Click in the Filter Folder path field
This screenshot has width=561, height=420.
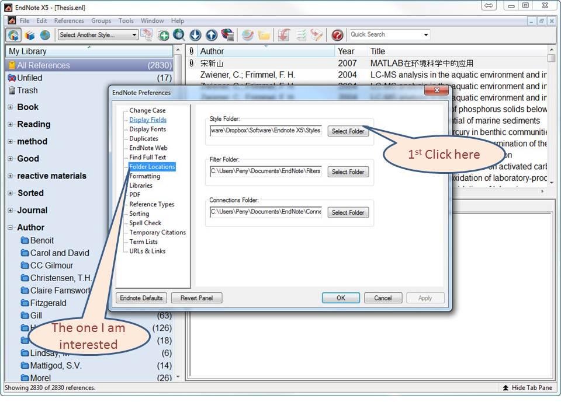(x=265, y=171)
